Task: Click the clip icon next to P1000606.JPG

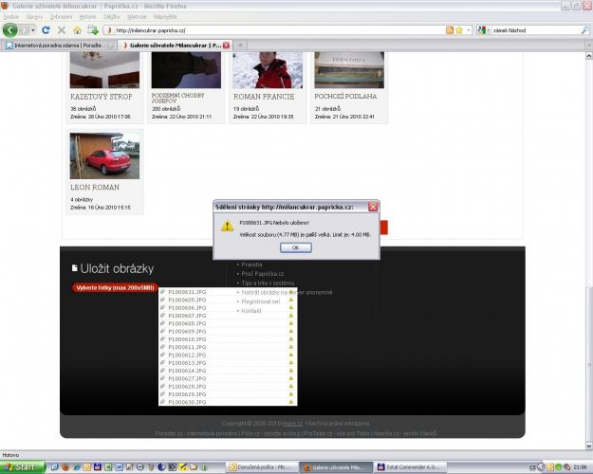Action: pyautogui.click(x=162, y=307)
